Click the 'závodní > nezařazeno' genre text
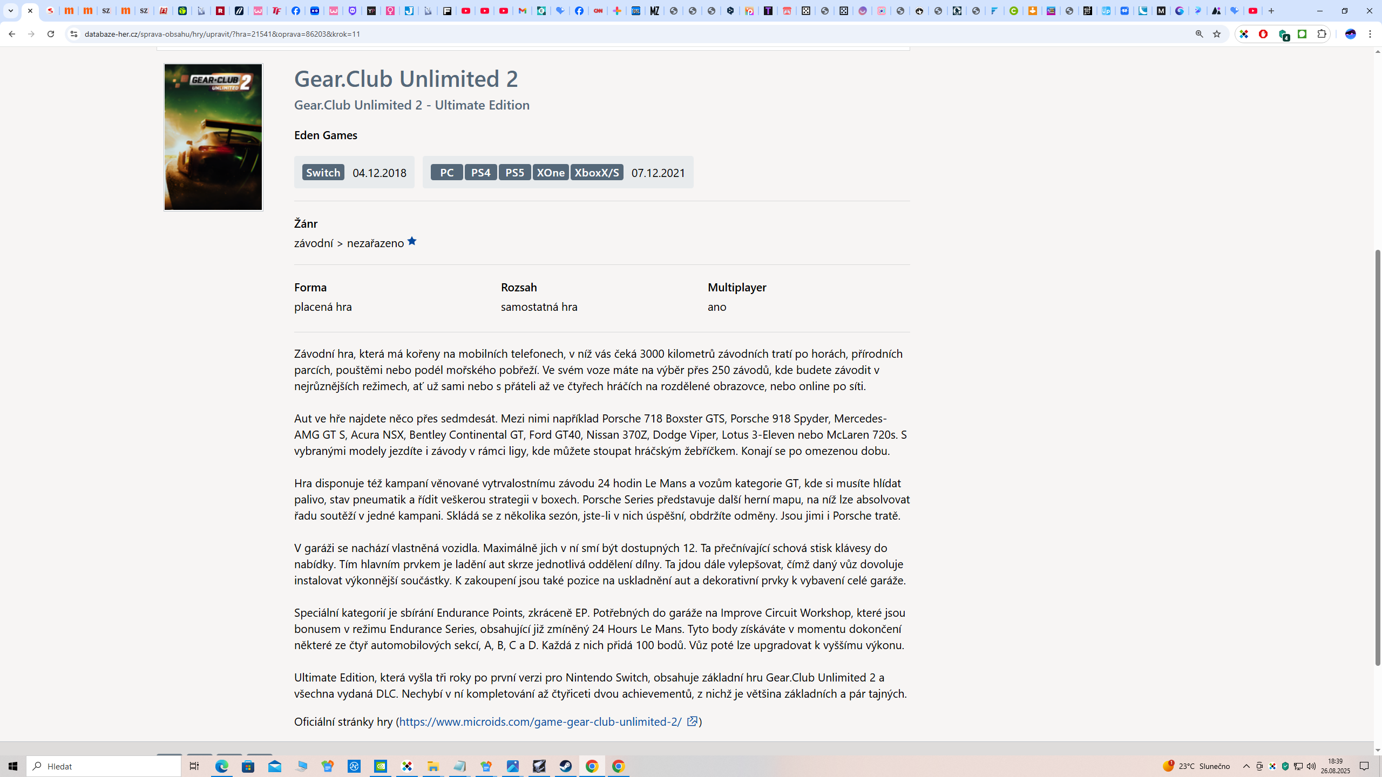The height and width of the screenshot is (777, 1382). [x=349, y=243]
